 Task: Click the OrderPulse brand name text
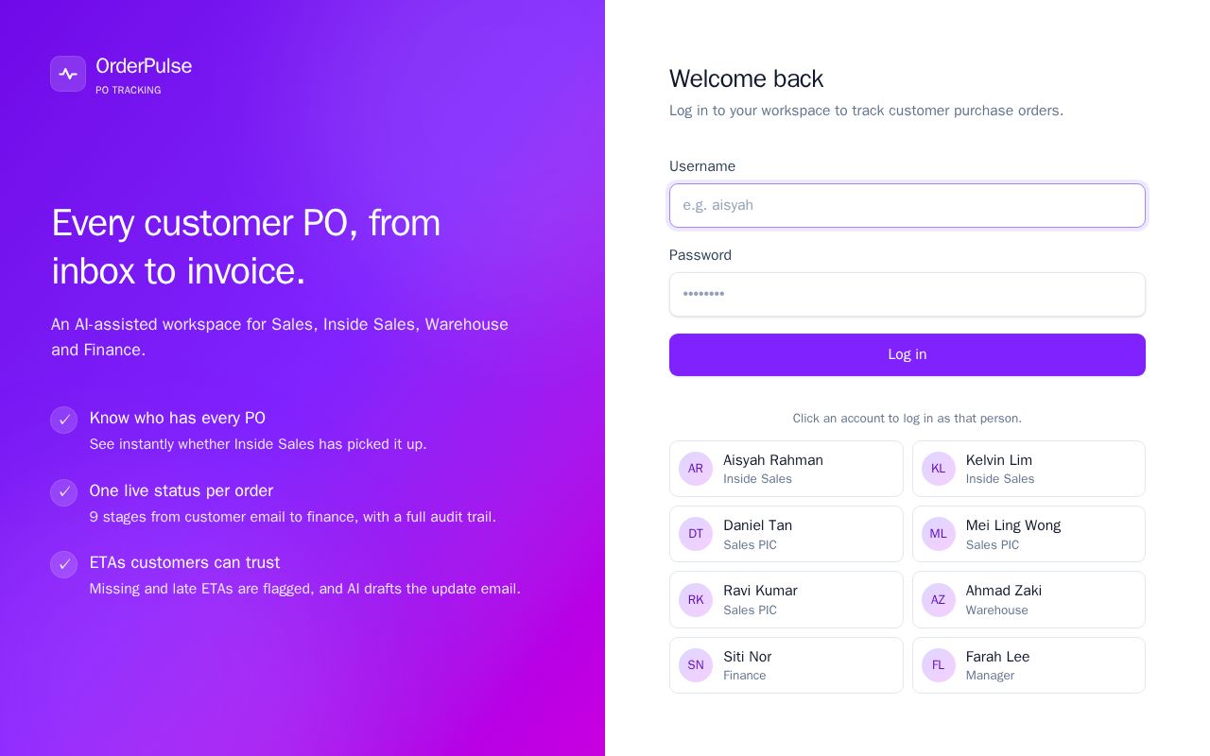click(x=144, y=66)
